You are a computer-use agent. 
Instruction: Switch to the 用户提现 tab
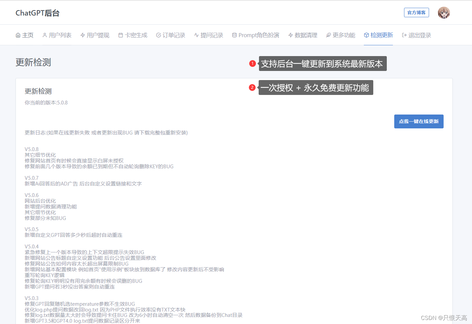tap(95, 35)
